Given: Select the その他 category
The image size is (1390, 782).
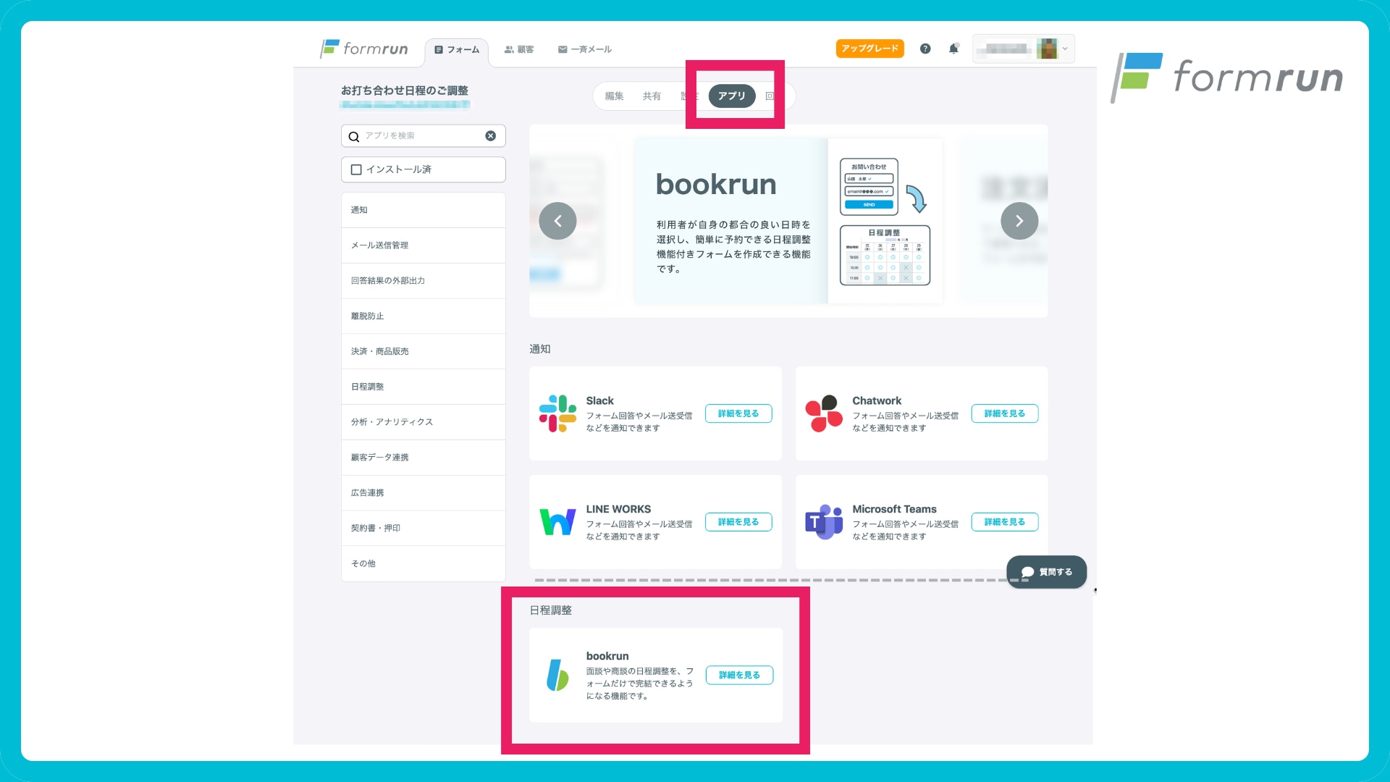Looking at the screenshot, I should click(x=423, y=563).
